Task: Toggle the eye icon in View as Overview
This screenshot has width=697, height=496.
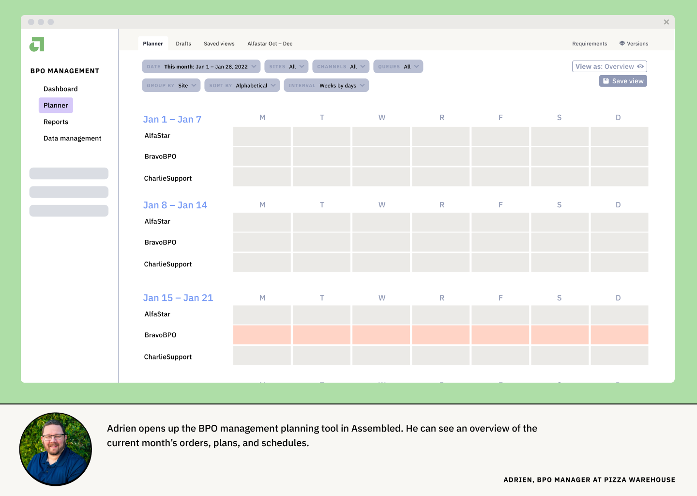Action: (640, 66)
